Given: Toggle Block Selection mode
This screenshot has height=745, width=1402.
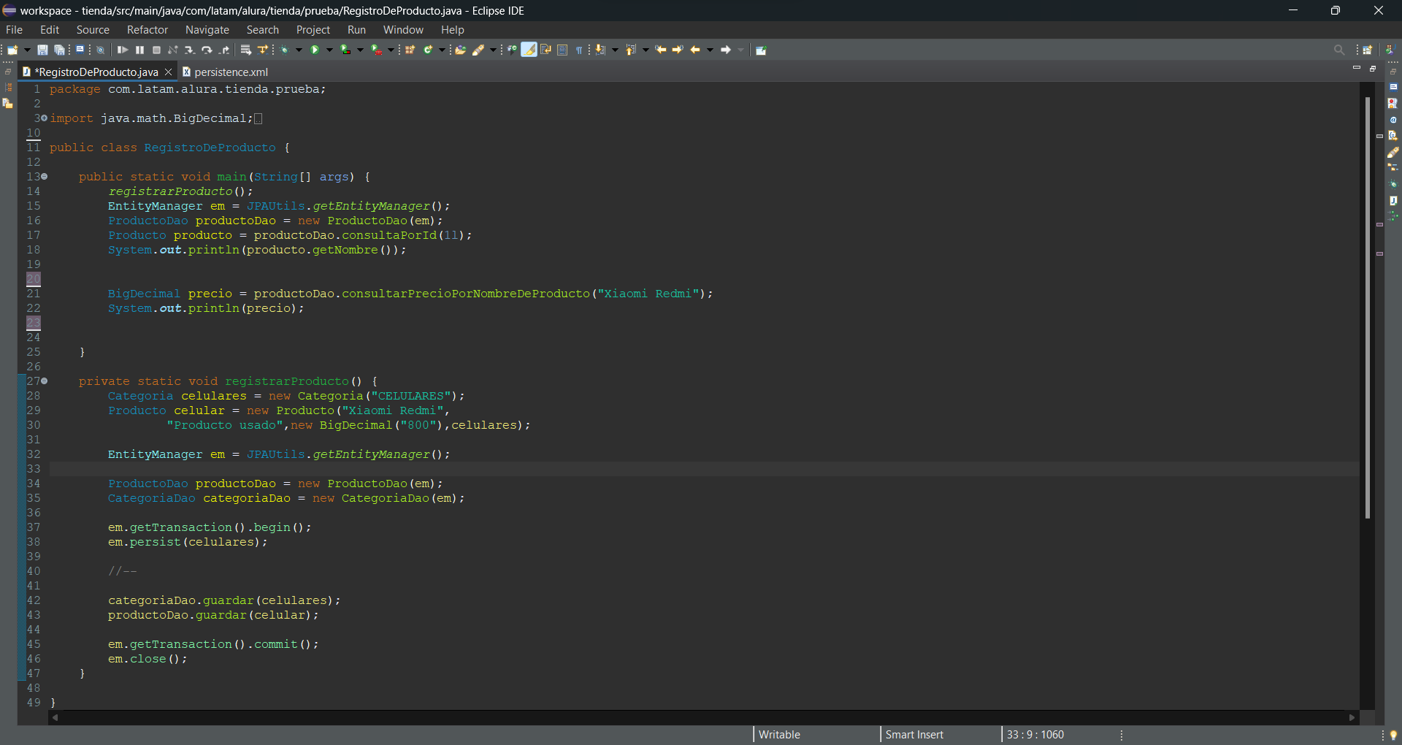Looking at the screenshot, I should [x=562, y=50].
